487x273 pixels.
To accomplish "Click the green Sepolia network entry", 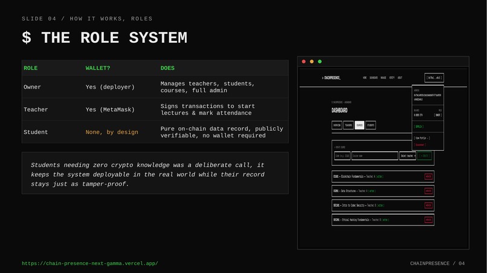I will (x=419, y=127).
